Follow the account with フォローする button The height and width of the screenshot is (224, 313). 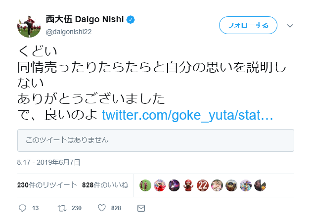point(248,25)
